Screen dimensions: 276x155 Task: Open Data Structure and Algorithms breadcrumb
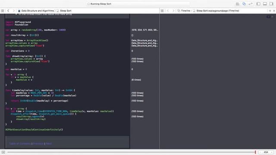pos(36,11)
